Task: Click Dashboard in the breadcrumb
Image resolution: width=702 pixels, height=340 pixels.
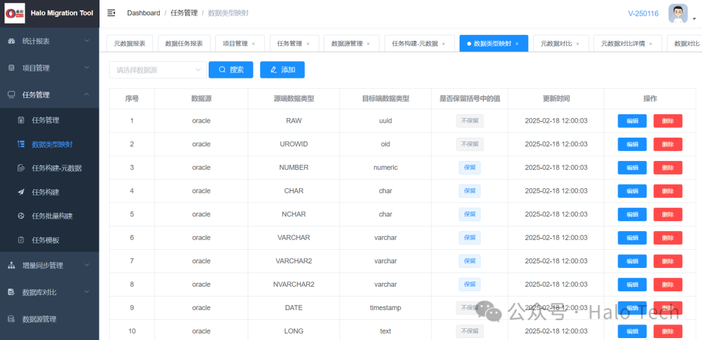Action: pyautogui.click(x=143, y=13)
